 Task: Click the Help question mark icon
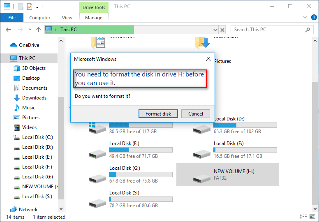pos(314,17)
